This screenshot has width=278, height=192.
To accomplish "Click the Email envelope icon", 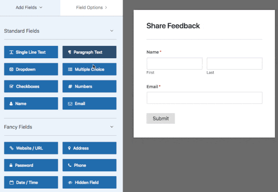I will [70, 104].
